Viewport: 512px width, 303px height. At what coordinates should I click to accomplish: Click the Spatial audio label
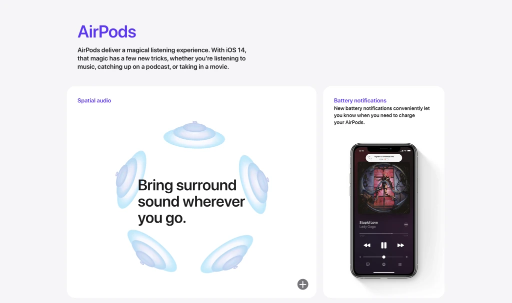pos(94,100)
